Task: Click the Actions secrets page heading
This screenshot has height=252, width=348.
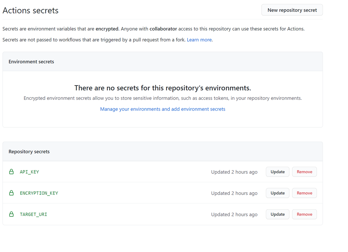Action: (x=30, y=11)
